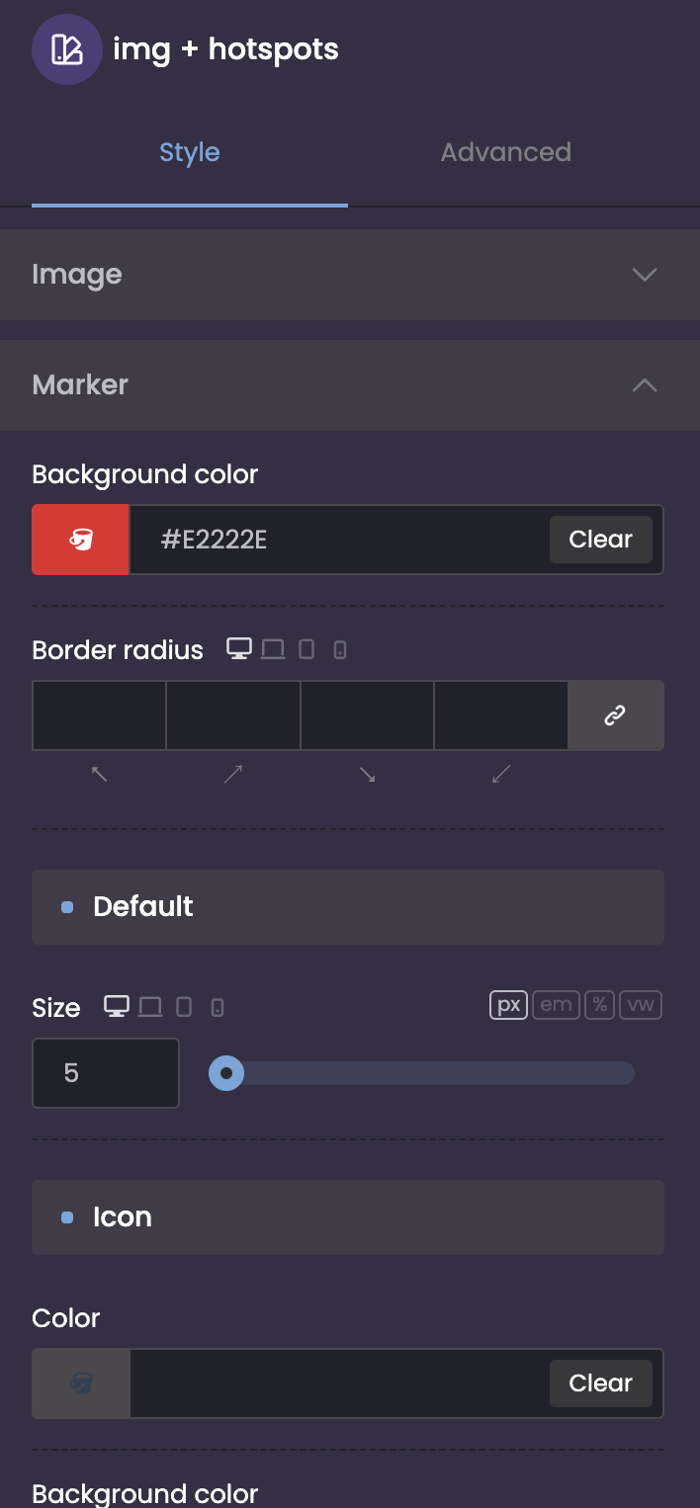700x1508 pixels.
Task: Click the img + hotspots widget icon
Action: (x=66, y=49)
